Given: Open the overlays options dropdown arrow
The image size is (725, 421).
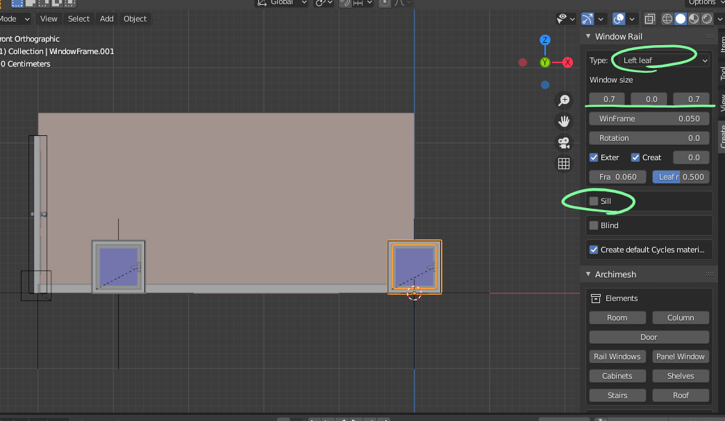Looking at the screenshot, I should coord(632,19).
